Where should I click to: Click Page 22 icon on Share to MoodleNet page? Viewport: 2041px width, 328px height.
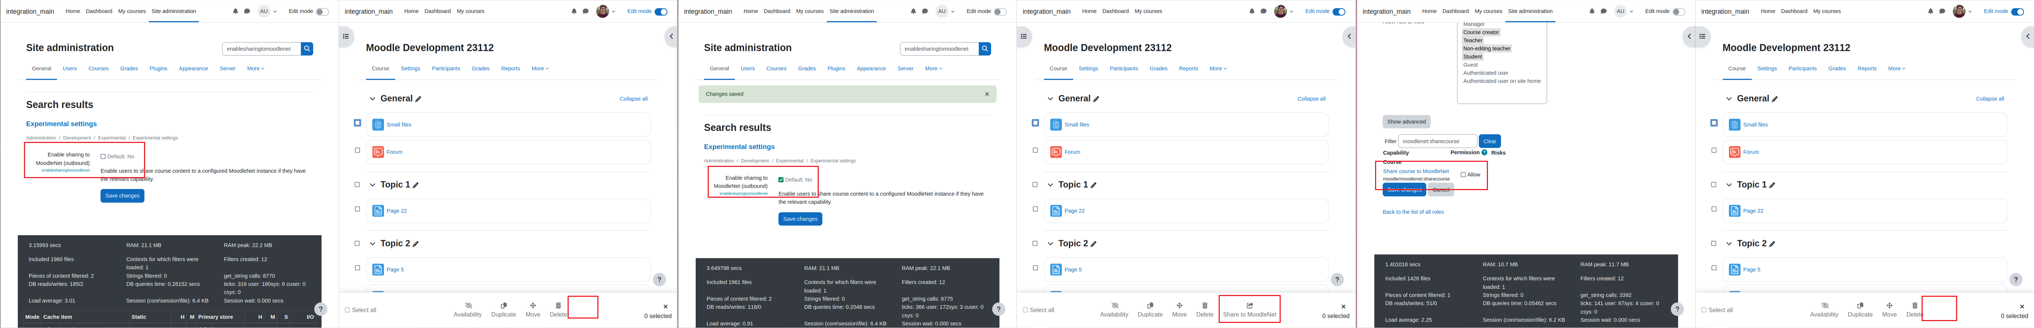1055,211
